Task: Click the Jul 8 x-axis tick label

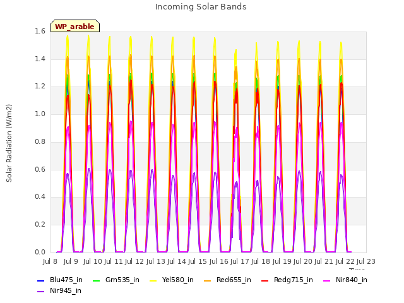Action: pos(50,262)
